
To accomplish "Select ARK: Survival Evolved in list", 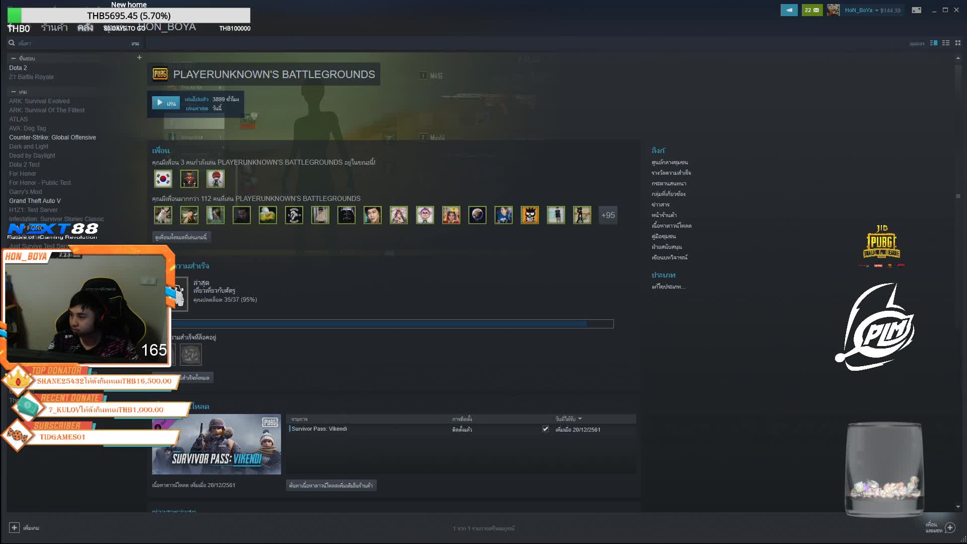I will [39, 101].
